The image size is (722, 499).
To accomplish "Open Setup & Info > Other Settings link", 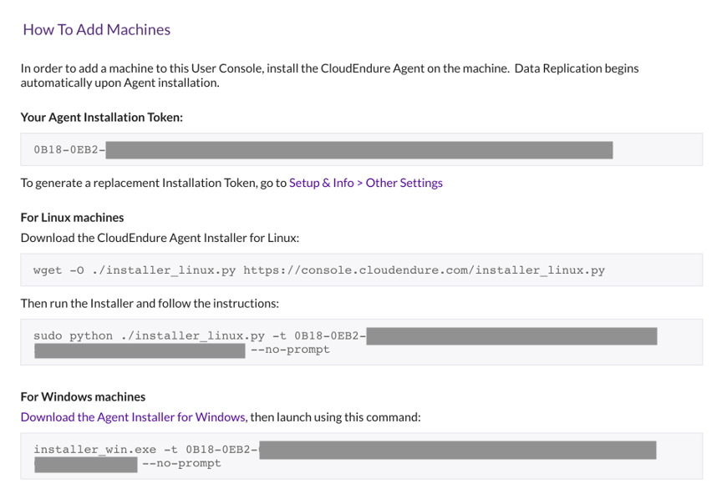I will [366, 183].
